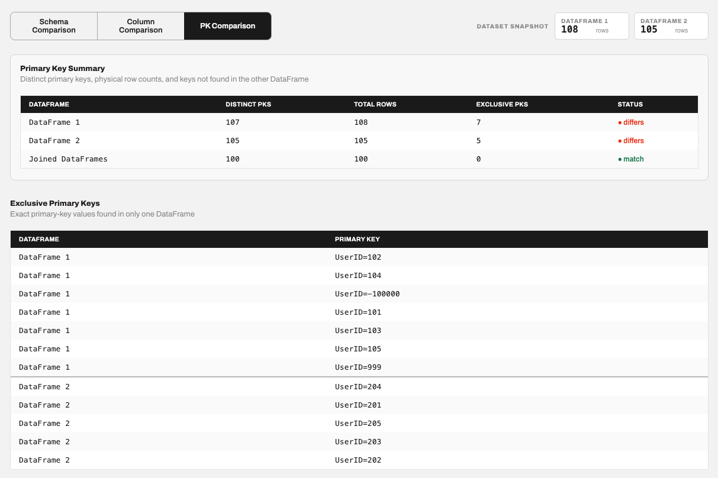
Task: Click the DataFrame 2 summary row name
Action: pos(54,141)
